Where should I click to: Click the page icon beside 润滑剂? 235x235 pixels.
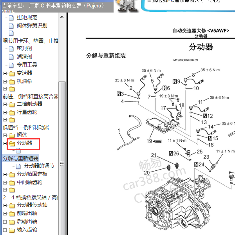[11, 57]
